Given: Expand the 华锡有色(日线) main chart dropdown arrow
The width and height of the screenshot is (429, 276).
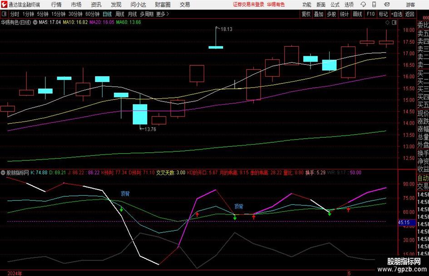Looking at the screenshot, I should 35,22.
